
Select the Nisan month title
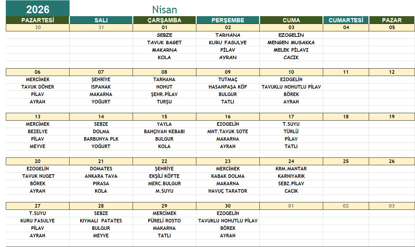(x=164, y=9)
